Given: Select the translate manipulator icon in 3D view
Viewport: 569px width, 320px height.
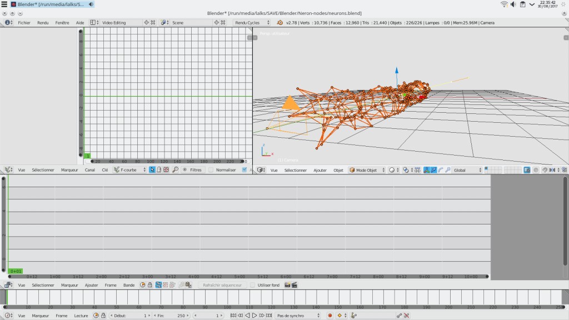Looking at the screenshot, I should pos(433,170).
